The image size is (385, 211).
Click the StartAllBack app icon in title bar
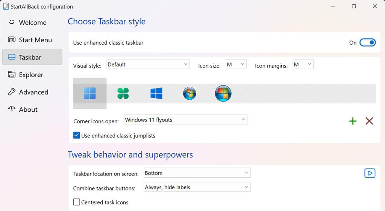pos(6,6)
